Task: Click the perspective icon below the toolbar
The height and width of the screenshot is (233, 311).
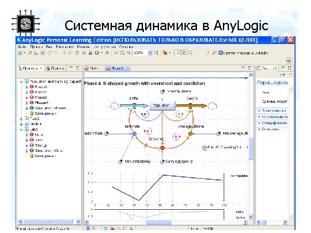Action: [289, 61]
